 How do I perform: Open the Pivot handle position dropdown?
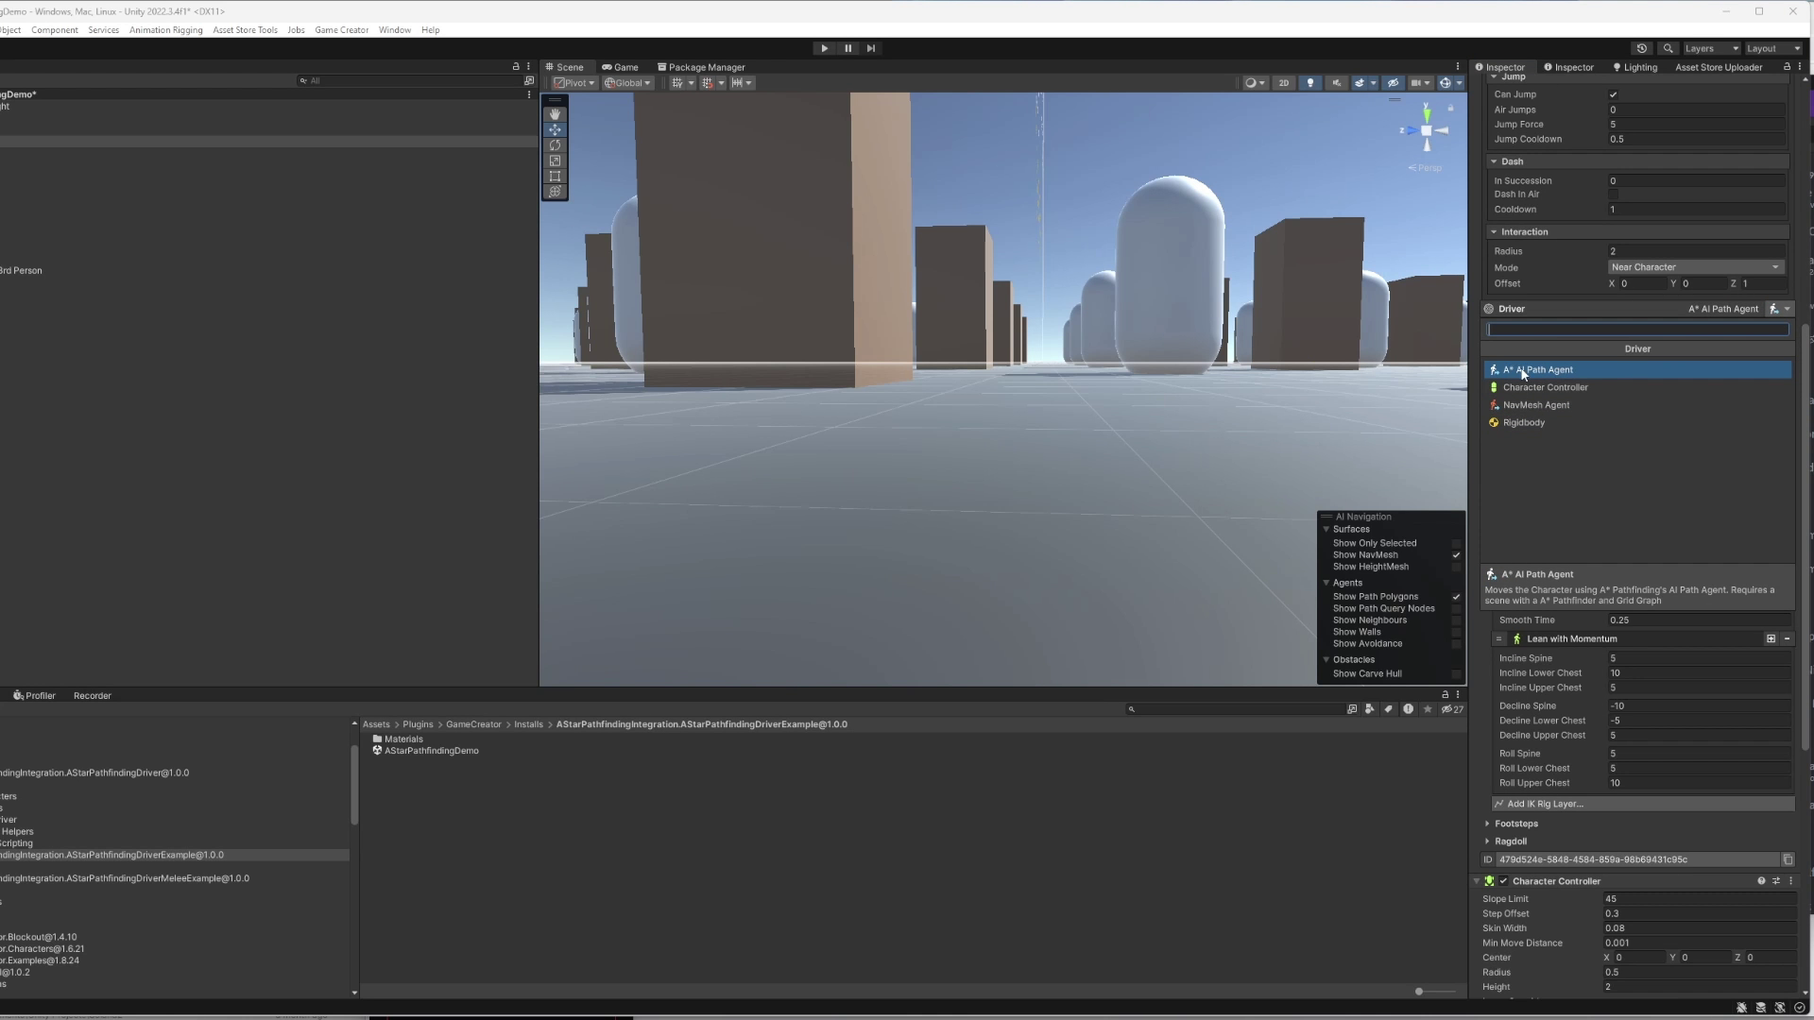(574, 83)
